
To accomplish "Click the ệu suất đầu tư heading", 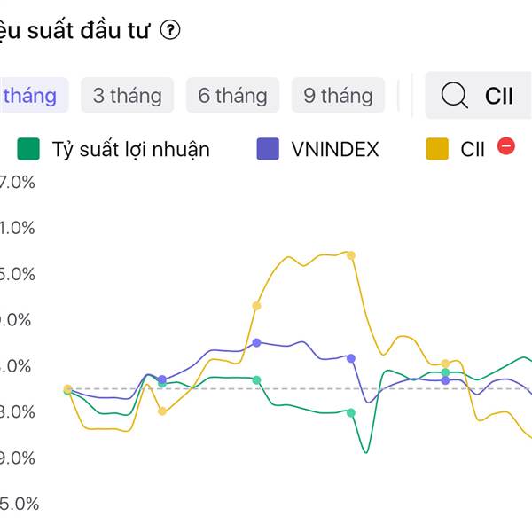I will (x=75, y=31).
